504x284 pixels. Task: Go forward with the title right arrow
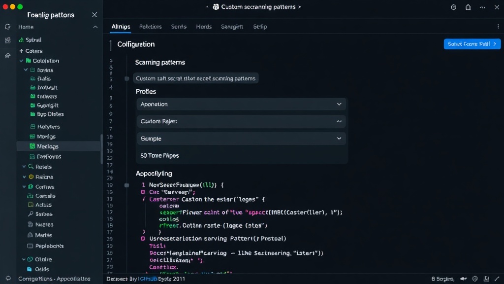(300, 7)
